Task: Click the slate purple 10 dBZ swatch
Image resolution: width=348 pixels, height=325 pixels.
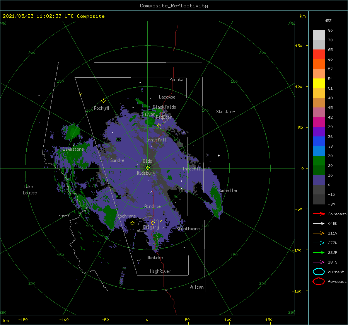Action: pos(319,180)
